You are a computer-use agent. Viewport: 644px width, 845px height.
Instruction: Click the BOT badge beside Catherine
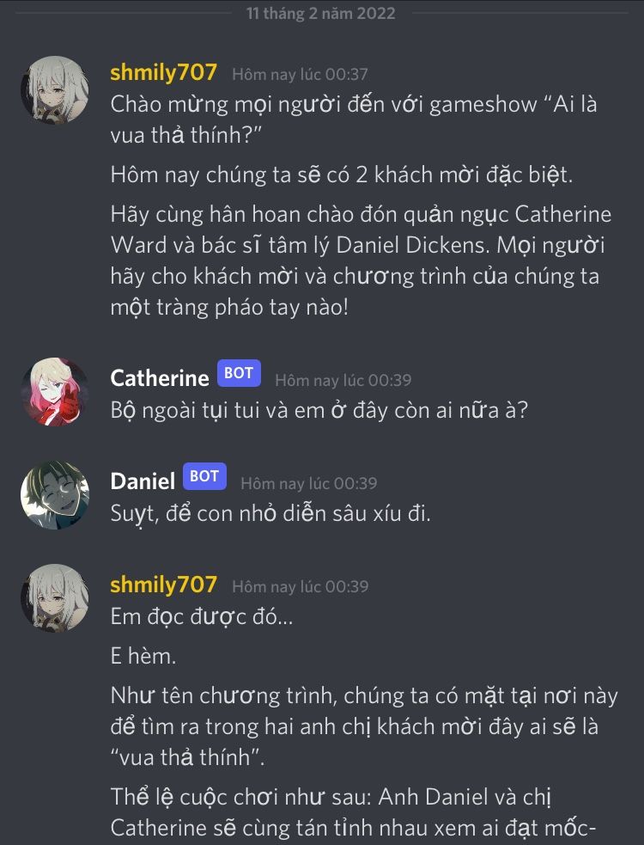(x=239, y=373)
